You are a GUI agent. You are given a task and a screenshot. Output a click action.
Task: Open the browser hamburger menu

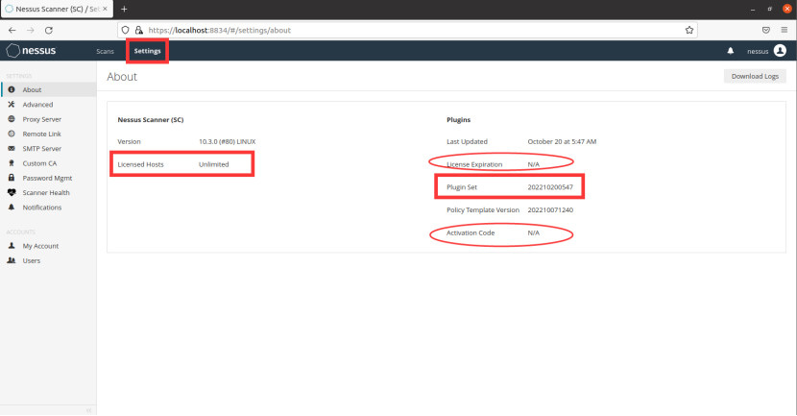(x=785, y=30)
